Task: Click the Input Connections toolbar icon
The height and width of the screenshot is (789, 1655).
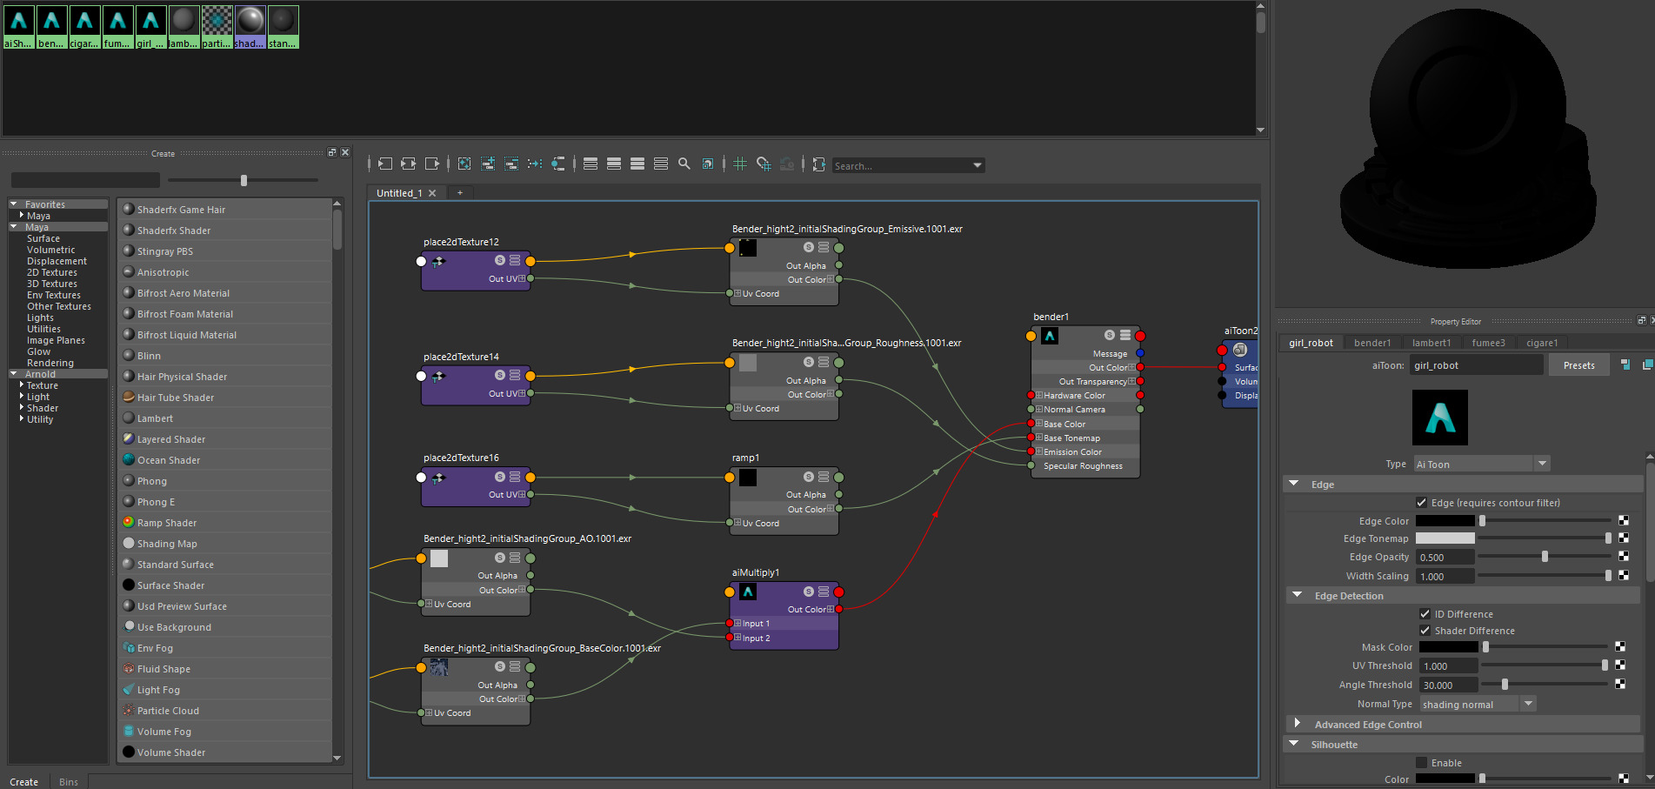Action: [x=384, y=164]
